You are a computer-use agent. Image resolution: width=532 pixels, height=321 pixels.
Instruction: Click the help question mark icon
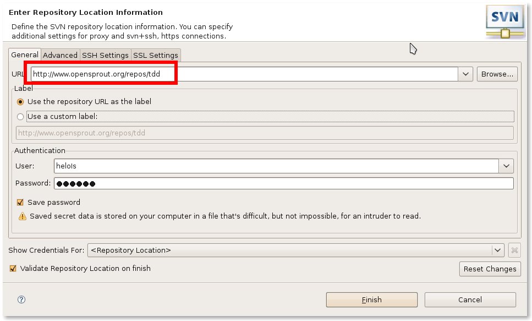pyautogui.click(x=21, y=300)
